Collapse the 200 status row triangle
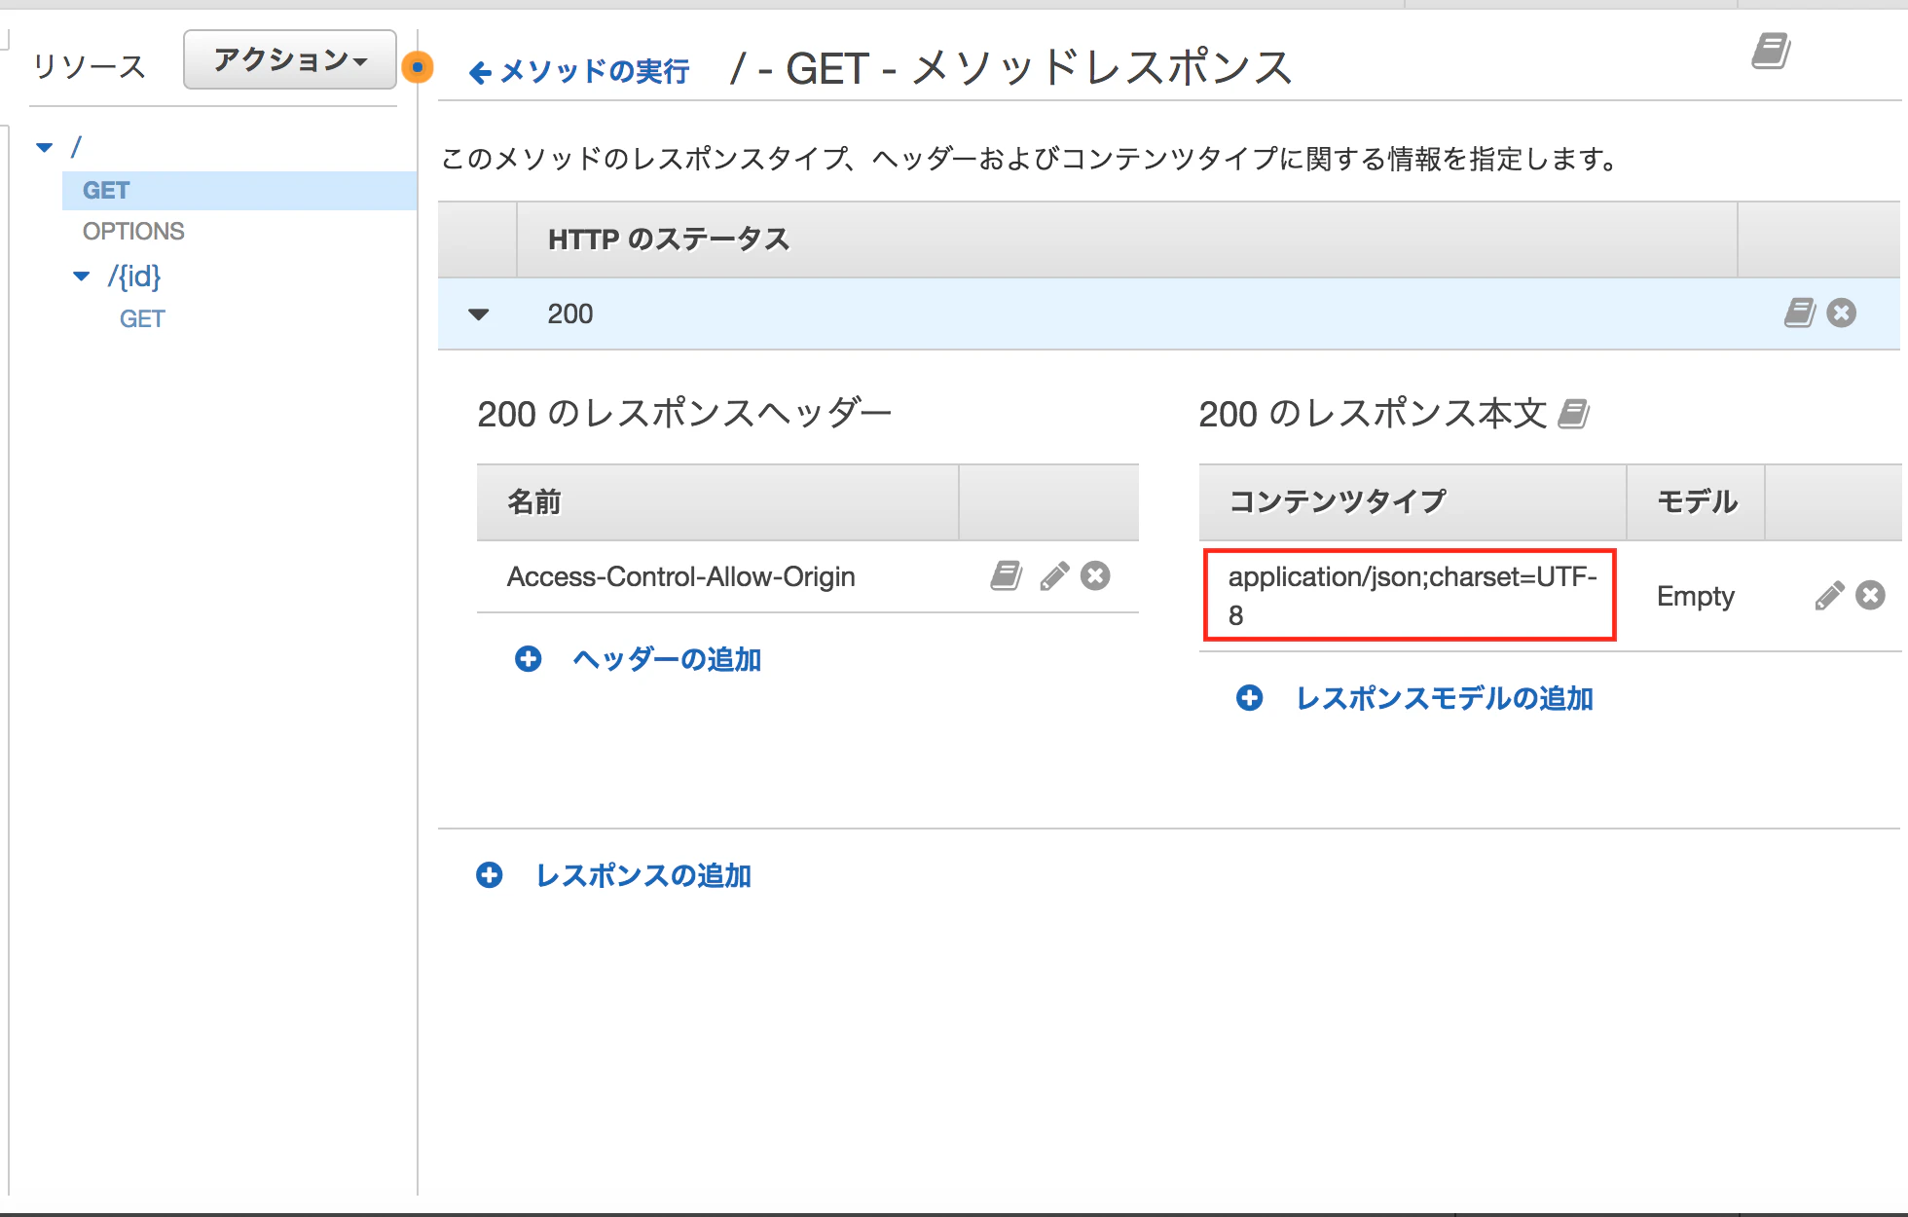 (478, 314)
